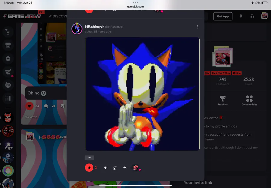The height and width of the screenshot is (188, 271).
Task: Check the Wi-Fi status icon
Action: click(252, 3)
